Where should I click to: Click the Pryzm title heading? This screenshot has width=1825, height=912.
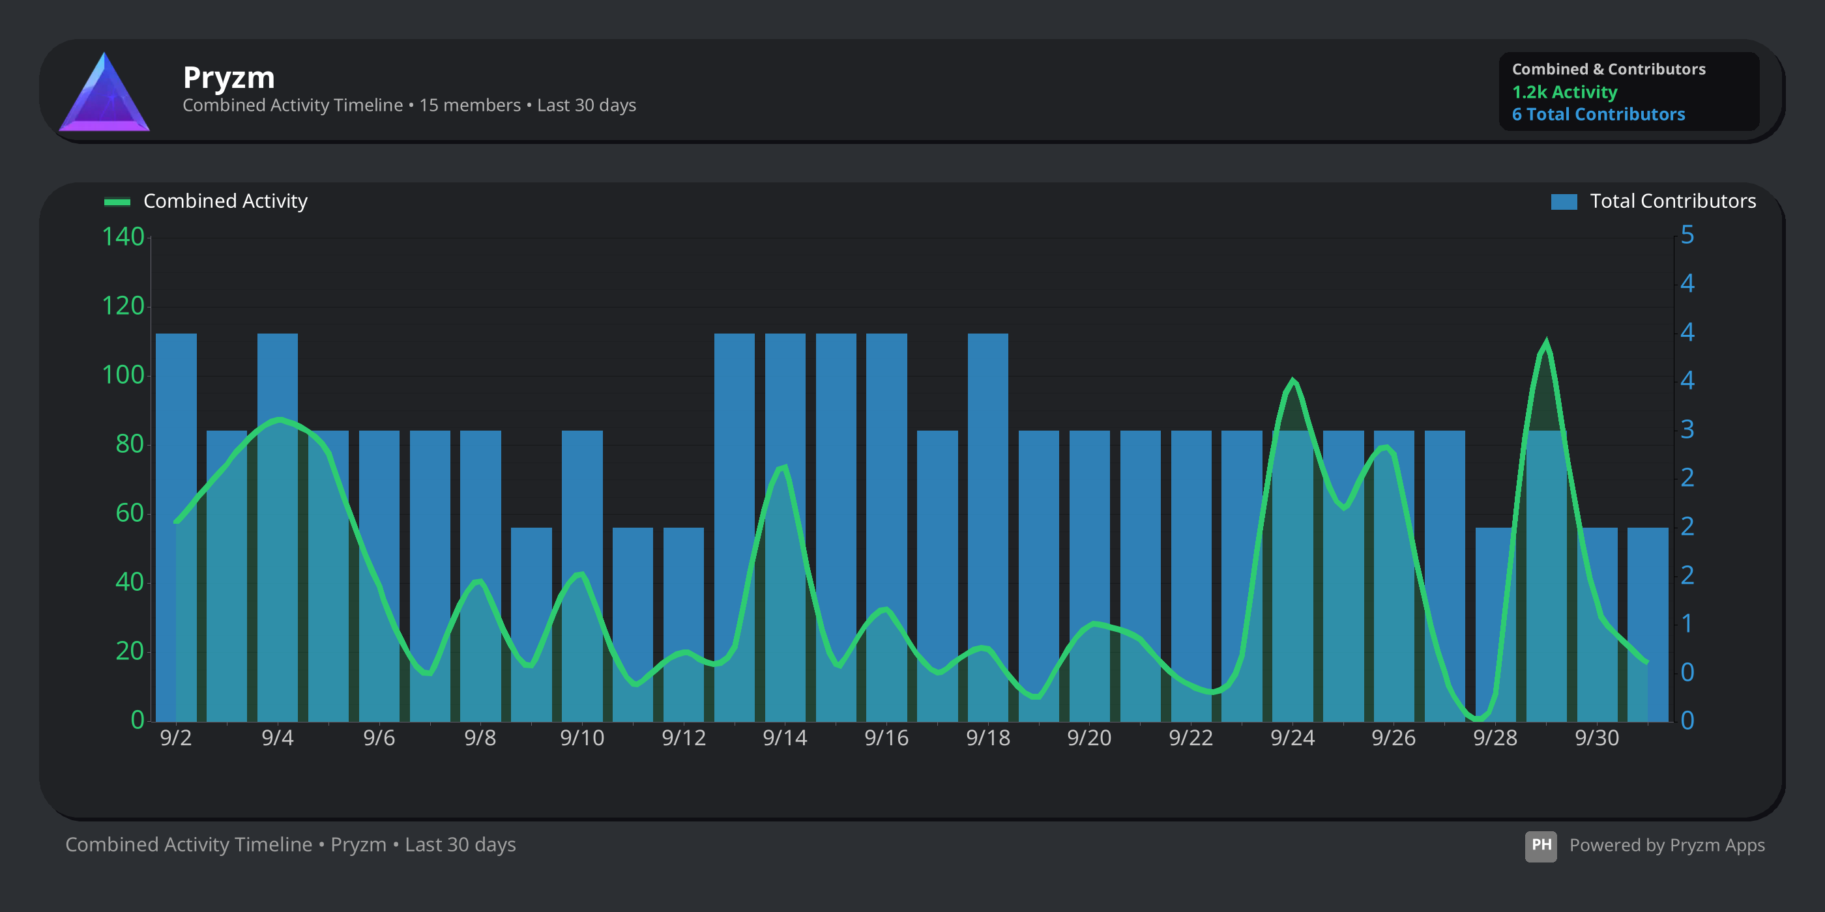point(228,77)
